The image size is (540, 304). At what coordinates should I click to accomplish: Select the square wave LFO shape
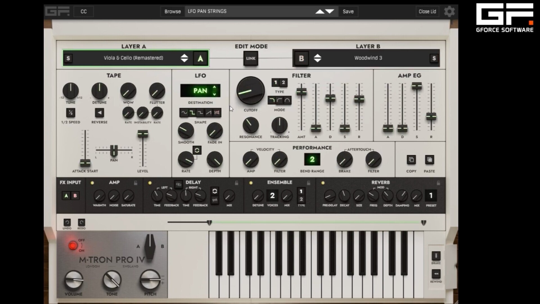click(x=192, y=113)
